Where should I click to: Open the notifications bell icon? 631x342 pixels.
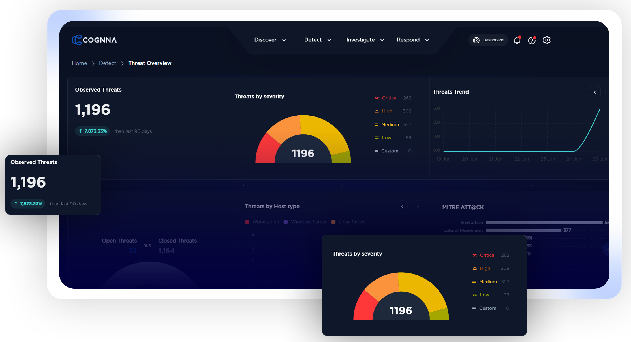517,40
